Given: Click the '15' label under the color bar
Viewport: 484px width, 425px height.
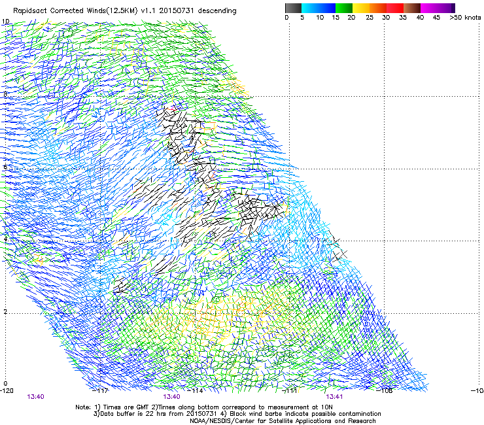Looking at the screenshot, I should (x=336, y=18).
